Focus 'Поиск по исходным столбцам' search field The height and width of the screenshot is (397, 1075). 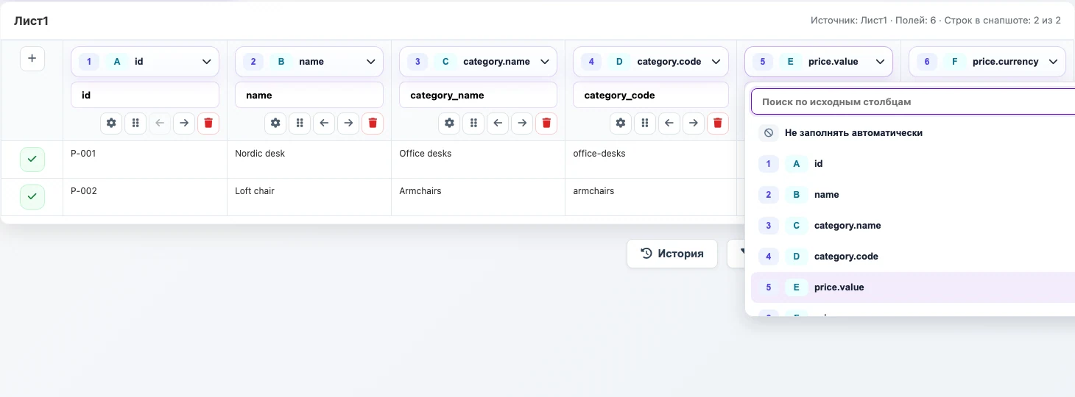tap(913, 102)
